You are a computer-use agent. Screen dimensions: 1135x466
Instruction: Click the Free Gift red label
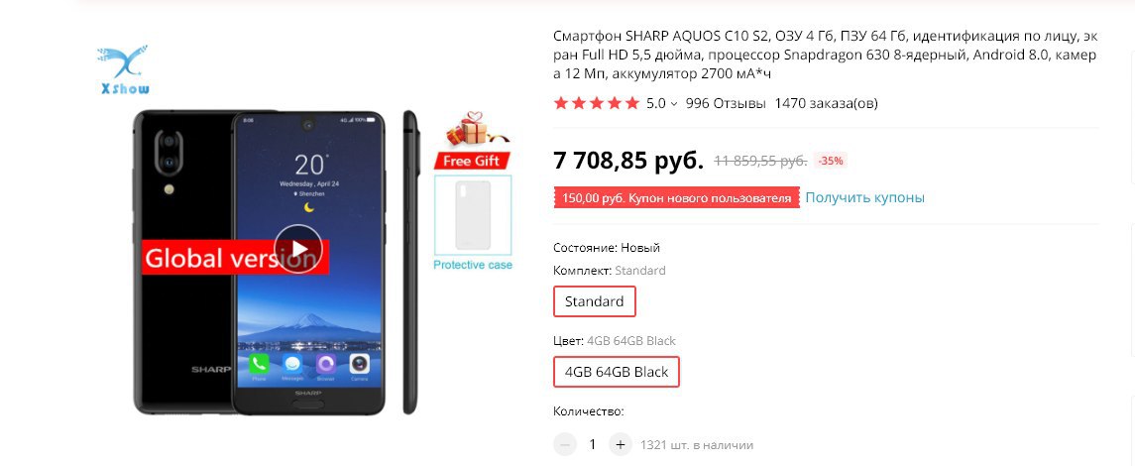(x=471, y=161)
